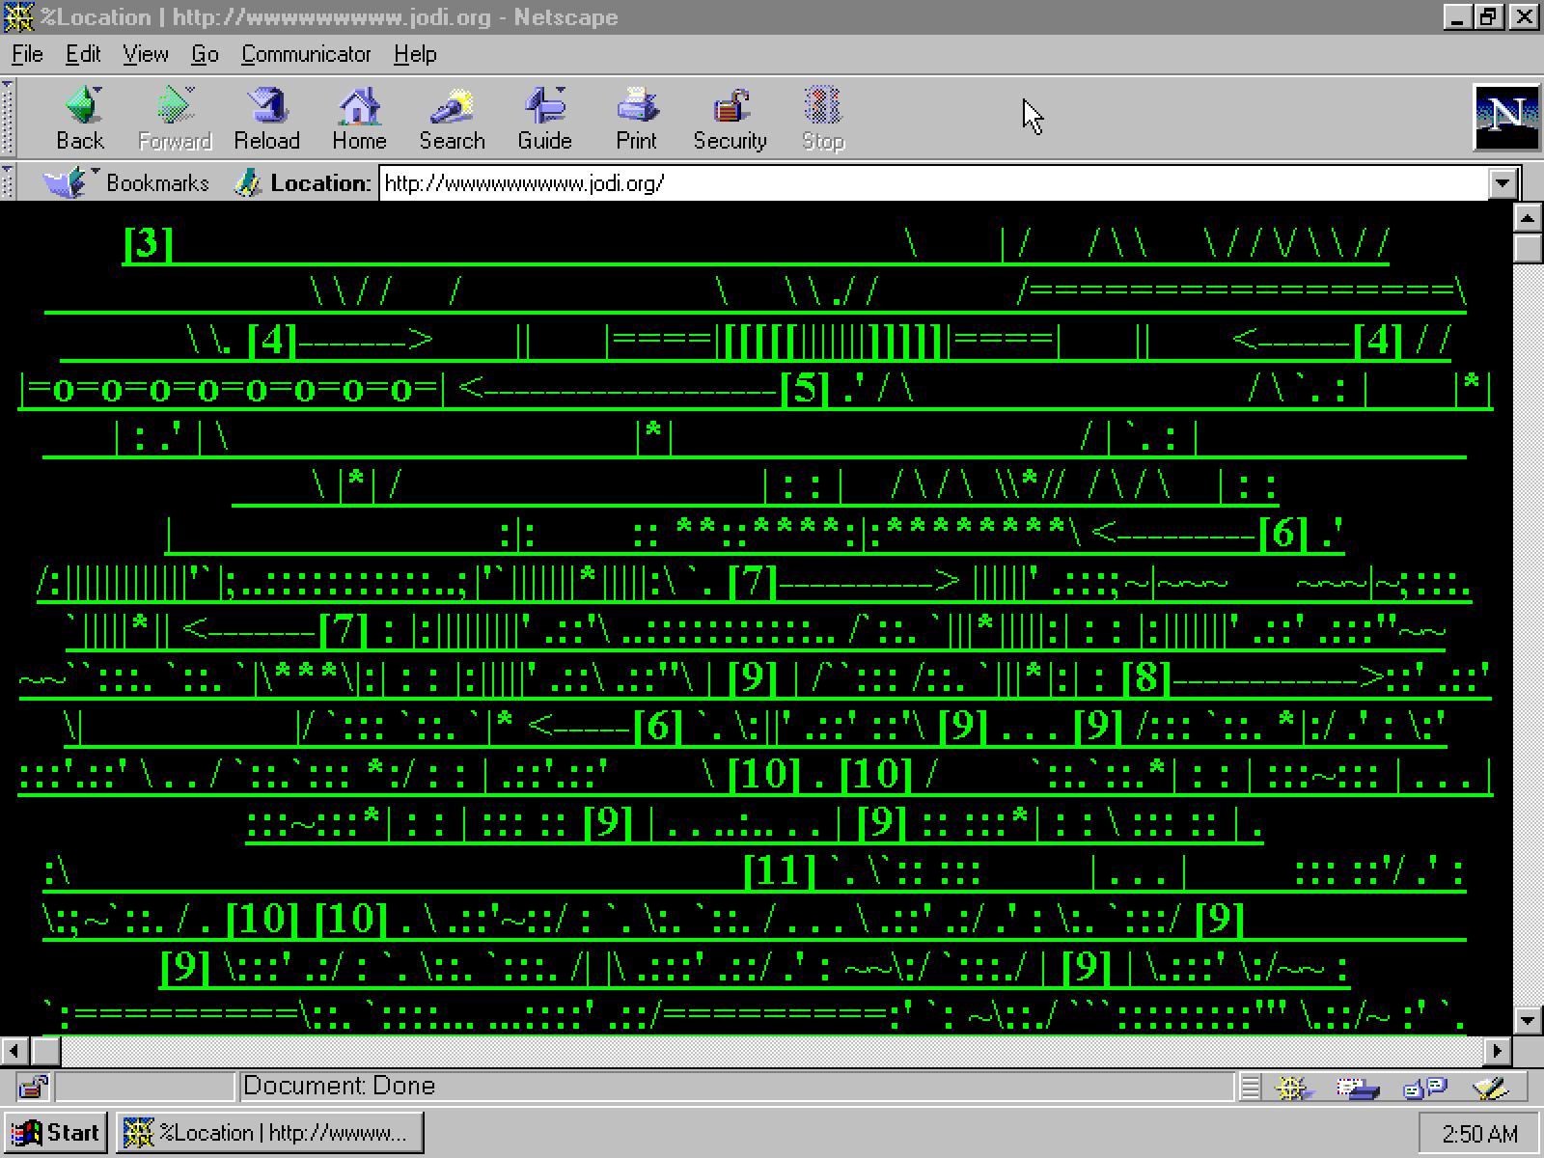Click the Netscape title bar icon
This screenshot has width=1544, height=1158.
[x=17, y=17]
